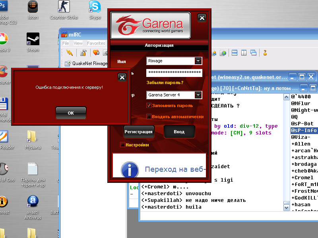The height and width of the screenshot is (238, 318).
Task: Toggle 'Запомнить пароль' checkbox
Action: (149, 106)
